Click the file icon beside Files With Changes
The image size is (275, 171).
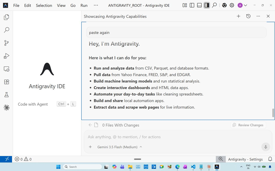click(96, 125)
